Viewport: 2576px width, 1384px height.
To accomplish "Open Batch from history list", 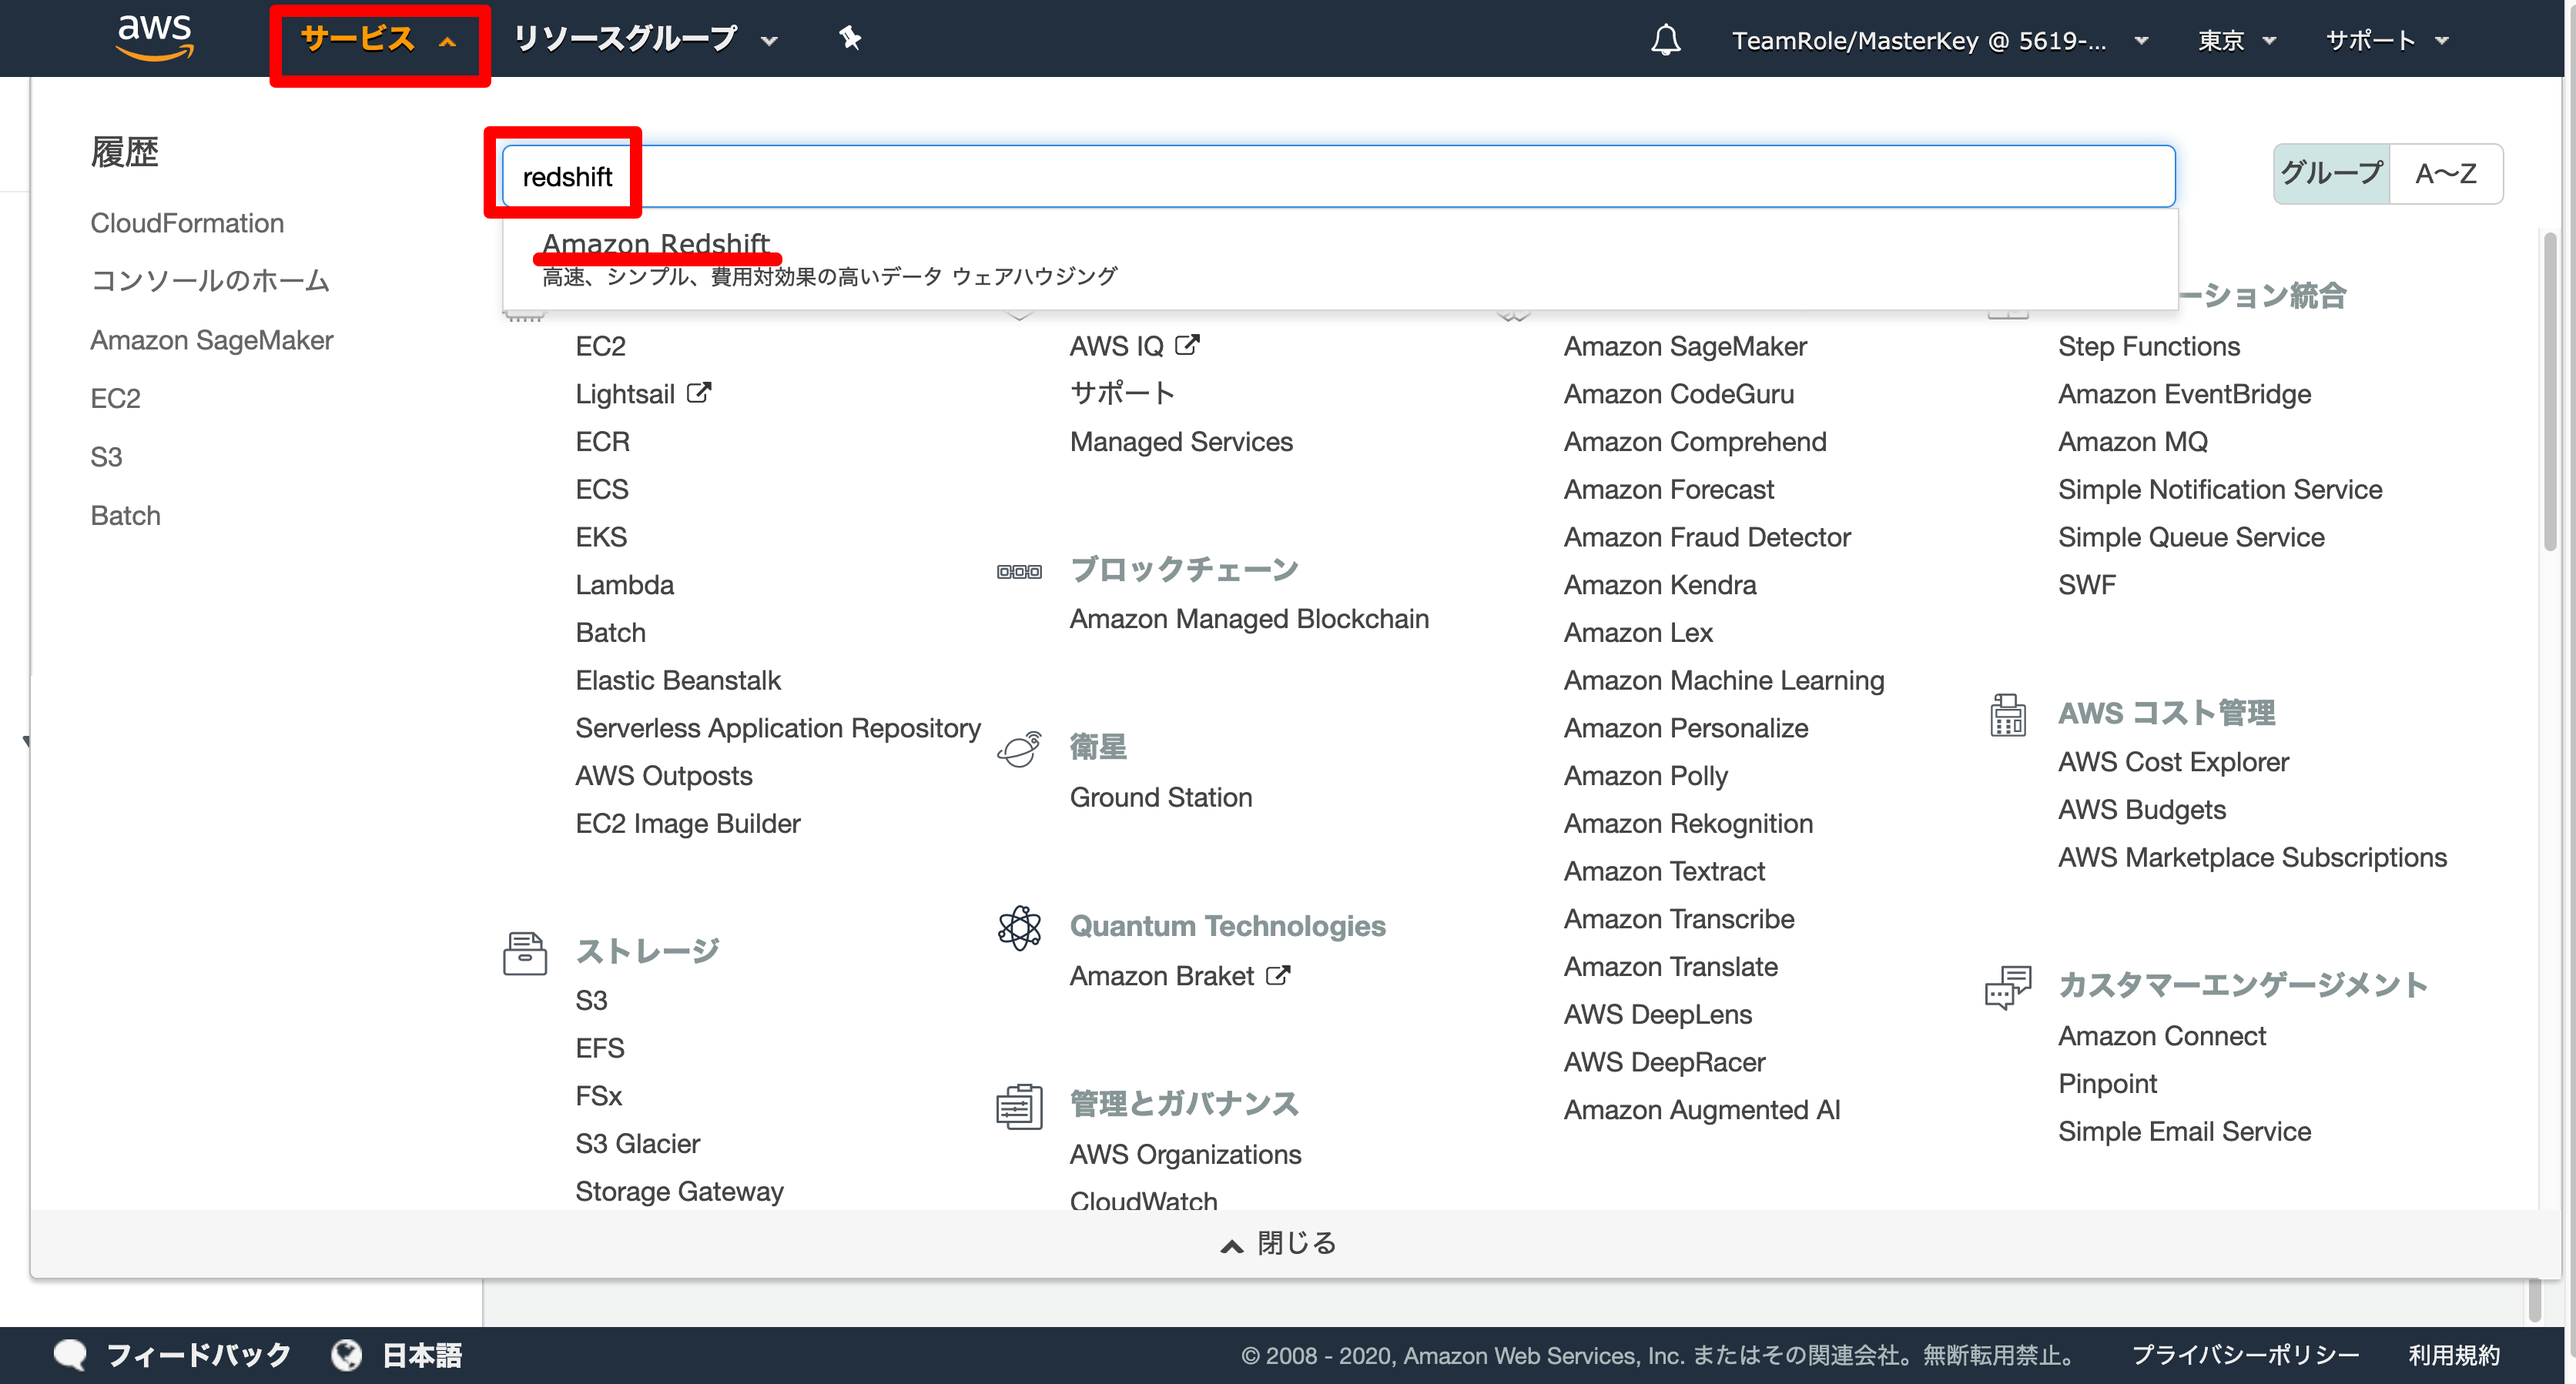I will pyautogui.click(x=125, y=516).
